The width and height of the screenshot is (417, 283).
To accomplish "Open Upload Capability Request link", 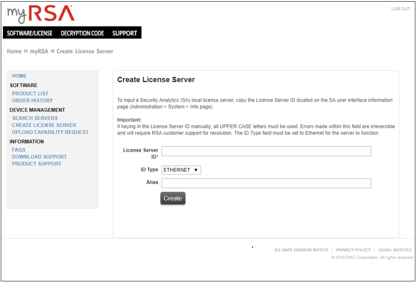I will tap(50, 132).
